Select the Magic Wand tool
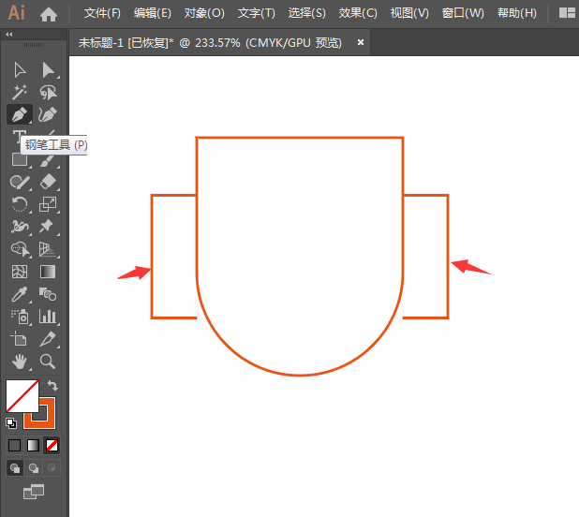This screenshot has height=517, width=579. click(x=20, y=93)
